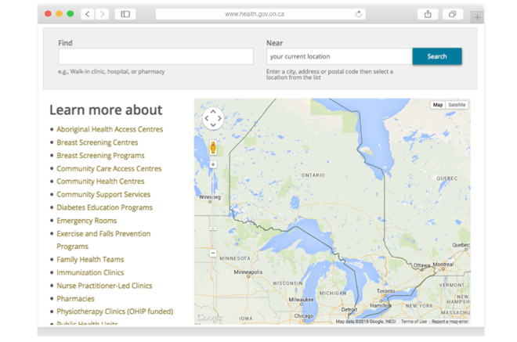This screenshot has height=342, width=517.
Task: Switch to Satellite view type
Action: coord(457,105)
